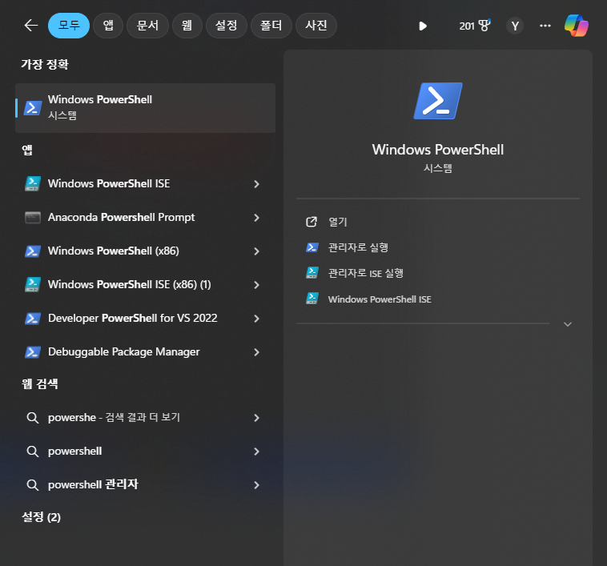Choose 관리자로 ISE 실행 action
Viewport: 607px width, 566px height.
(365, 274)
